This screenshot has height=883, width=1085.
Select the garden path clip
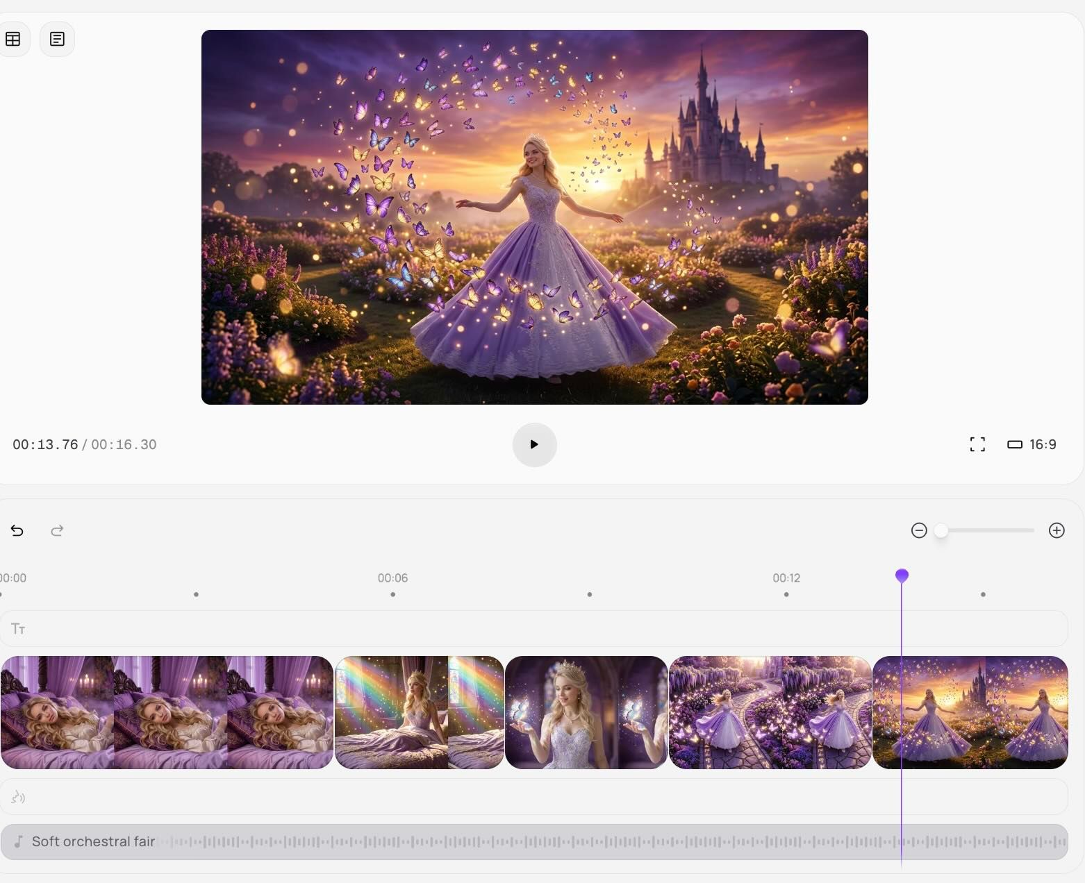(770, 712)
